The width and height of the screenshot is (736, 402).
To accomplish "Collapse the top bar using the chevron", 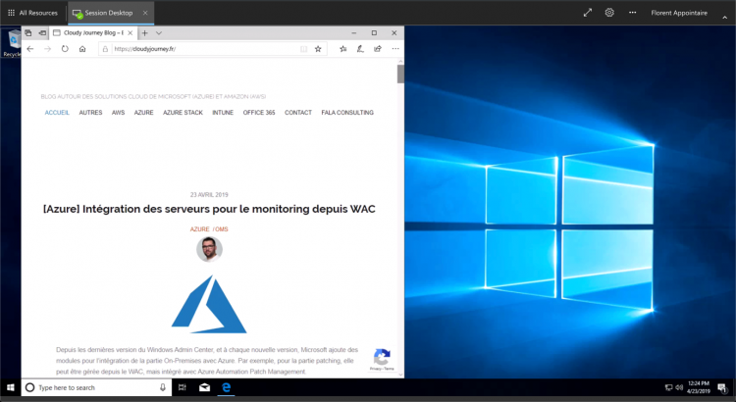I will coord(725,18).
